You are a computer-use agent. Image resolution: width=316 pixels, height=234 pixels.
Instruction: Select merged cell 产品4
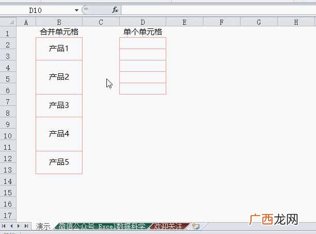(x=59, y=134)
